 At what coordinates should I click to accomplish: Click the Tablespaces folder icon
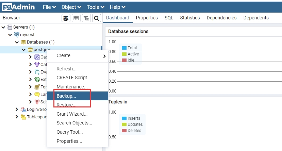click(23, 117)
